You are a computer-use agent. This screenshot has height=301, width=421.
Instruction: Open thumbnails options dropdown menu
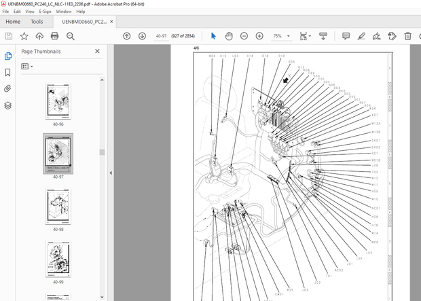point(27,67)
